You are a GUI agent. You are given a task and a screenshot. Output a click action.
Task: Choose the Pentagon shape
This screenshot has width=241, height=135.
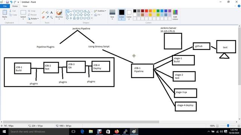pos(75,15)
